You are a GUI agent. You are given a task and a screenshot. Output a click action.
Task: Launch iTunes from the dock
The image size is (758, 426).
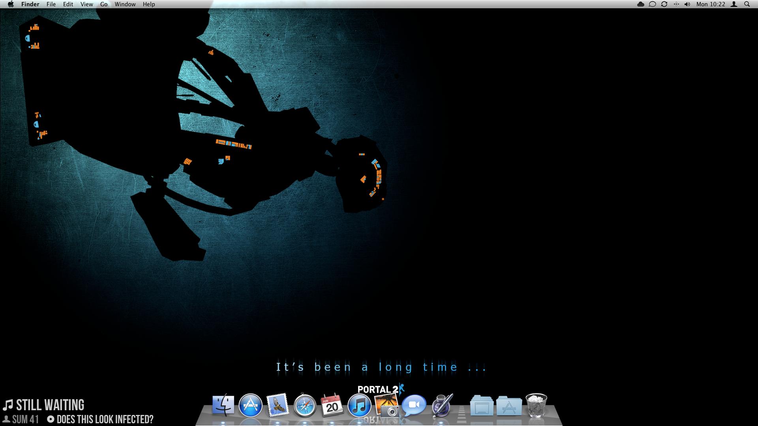[x=359, y=405]
